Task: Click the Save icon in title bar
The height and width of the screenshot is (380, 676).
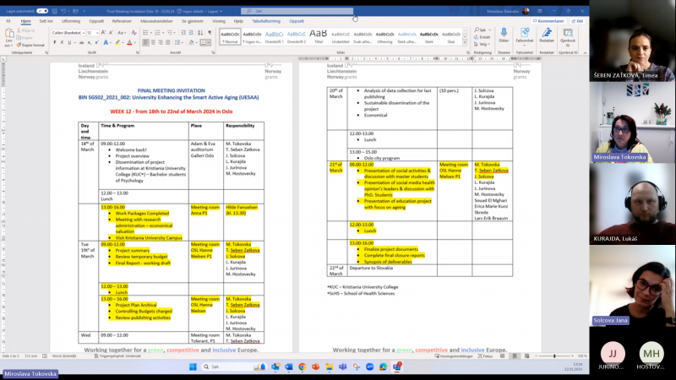Action: tap(54, 11)
